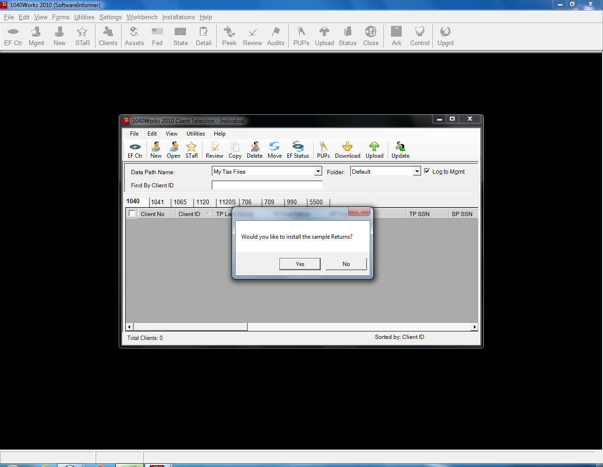The width and height of the screenshot is (603, 467).
Task: Click the Peek toolbar icon
Action: [x=229, y=36]
